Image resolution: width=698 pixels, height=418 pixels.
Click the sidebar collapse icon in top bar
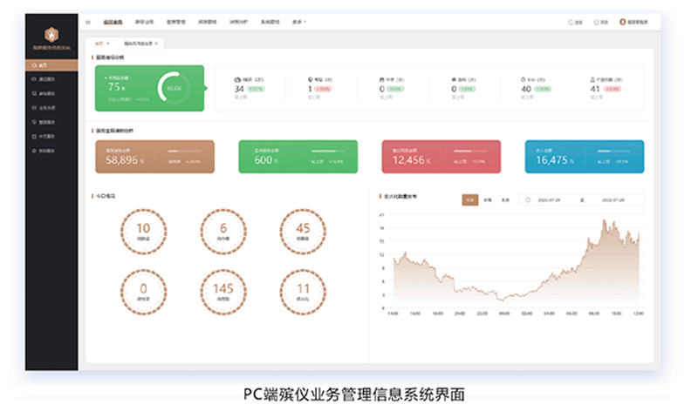(x=88, y=22)
